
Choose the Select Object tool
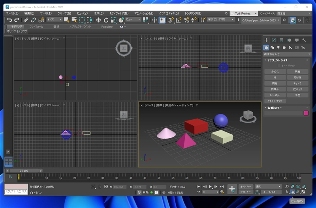point(66,20)
